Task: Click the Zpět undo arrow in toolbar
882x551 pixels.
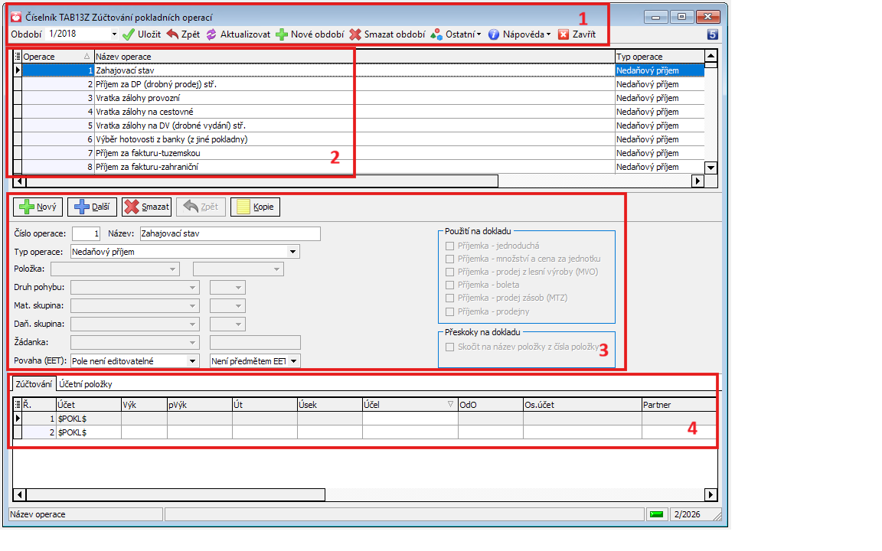Action: click(x=172, y=34)
